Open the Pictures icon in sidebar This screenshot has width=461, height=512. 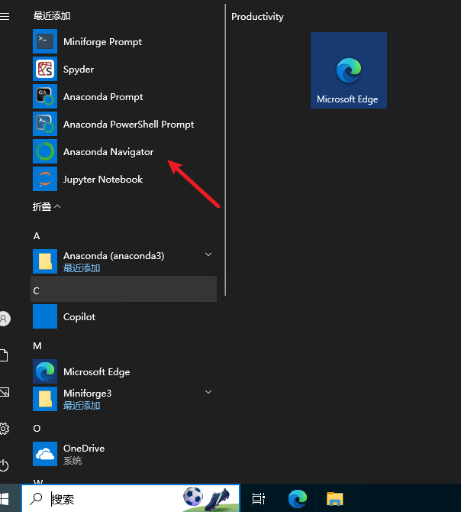point(5,392)
